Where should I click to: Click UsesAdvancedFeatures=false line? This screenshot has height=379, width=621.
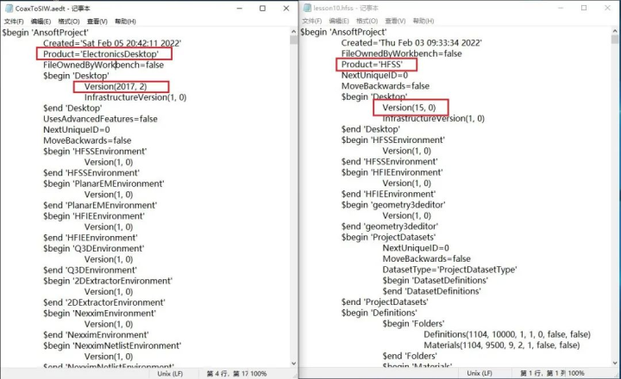click(100, 119)
